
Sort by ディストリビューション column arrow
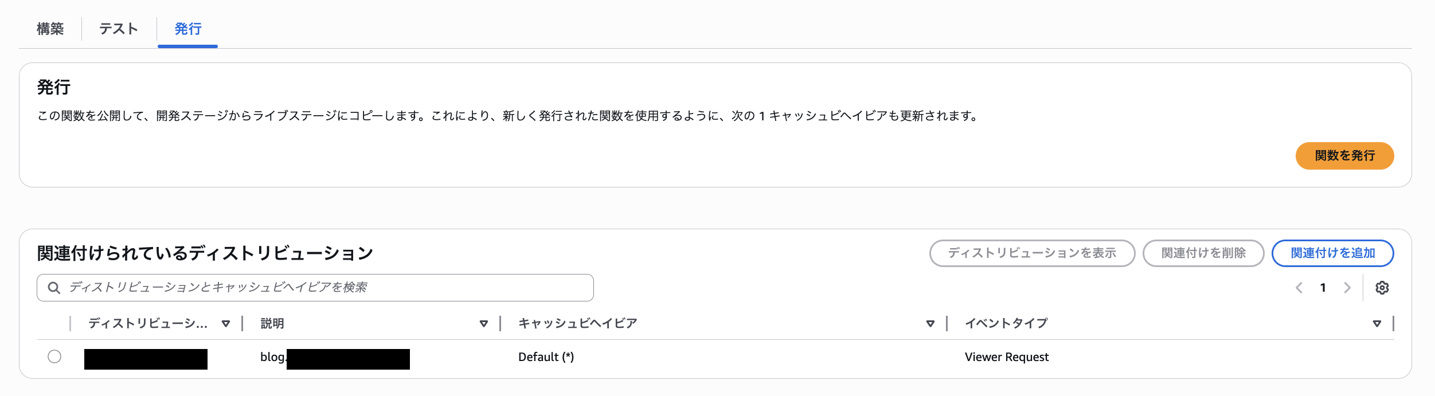tap(226, 324)
